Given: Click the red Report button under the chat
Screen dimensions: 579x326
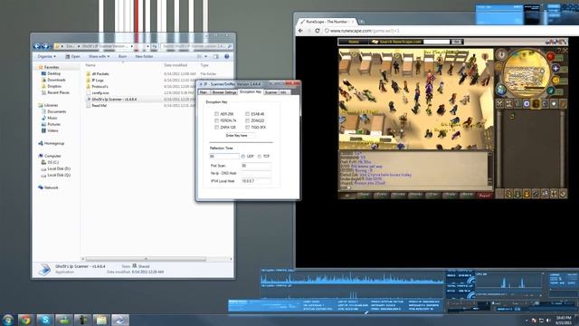Looking at the screenshot, I should (485, 196).
